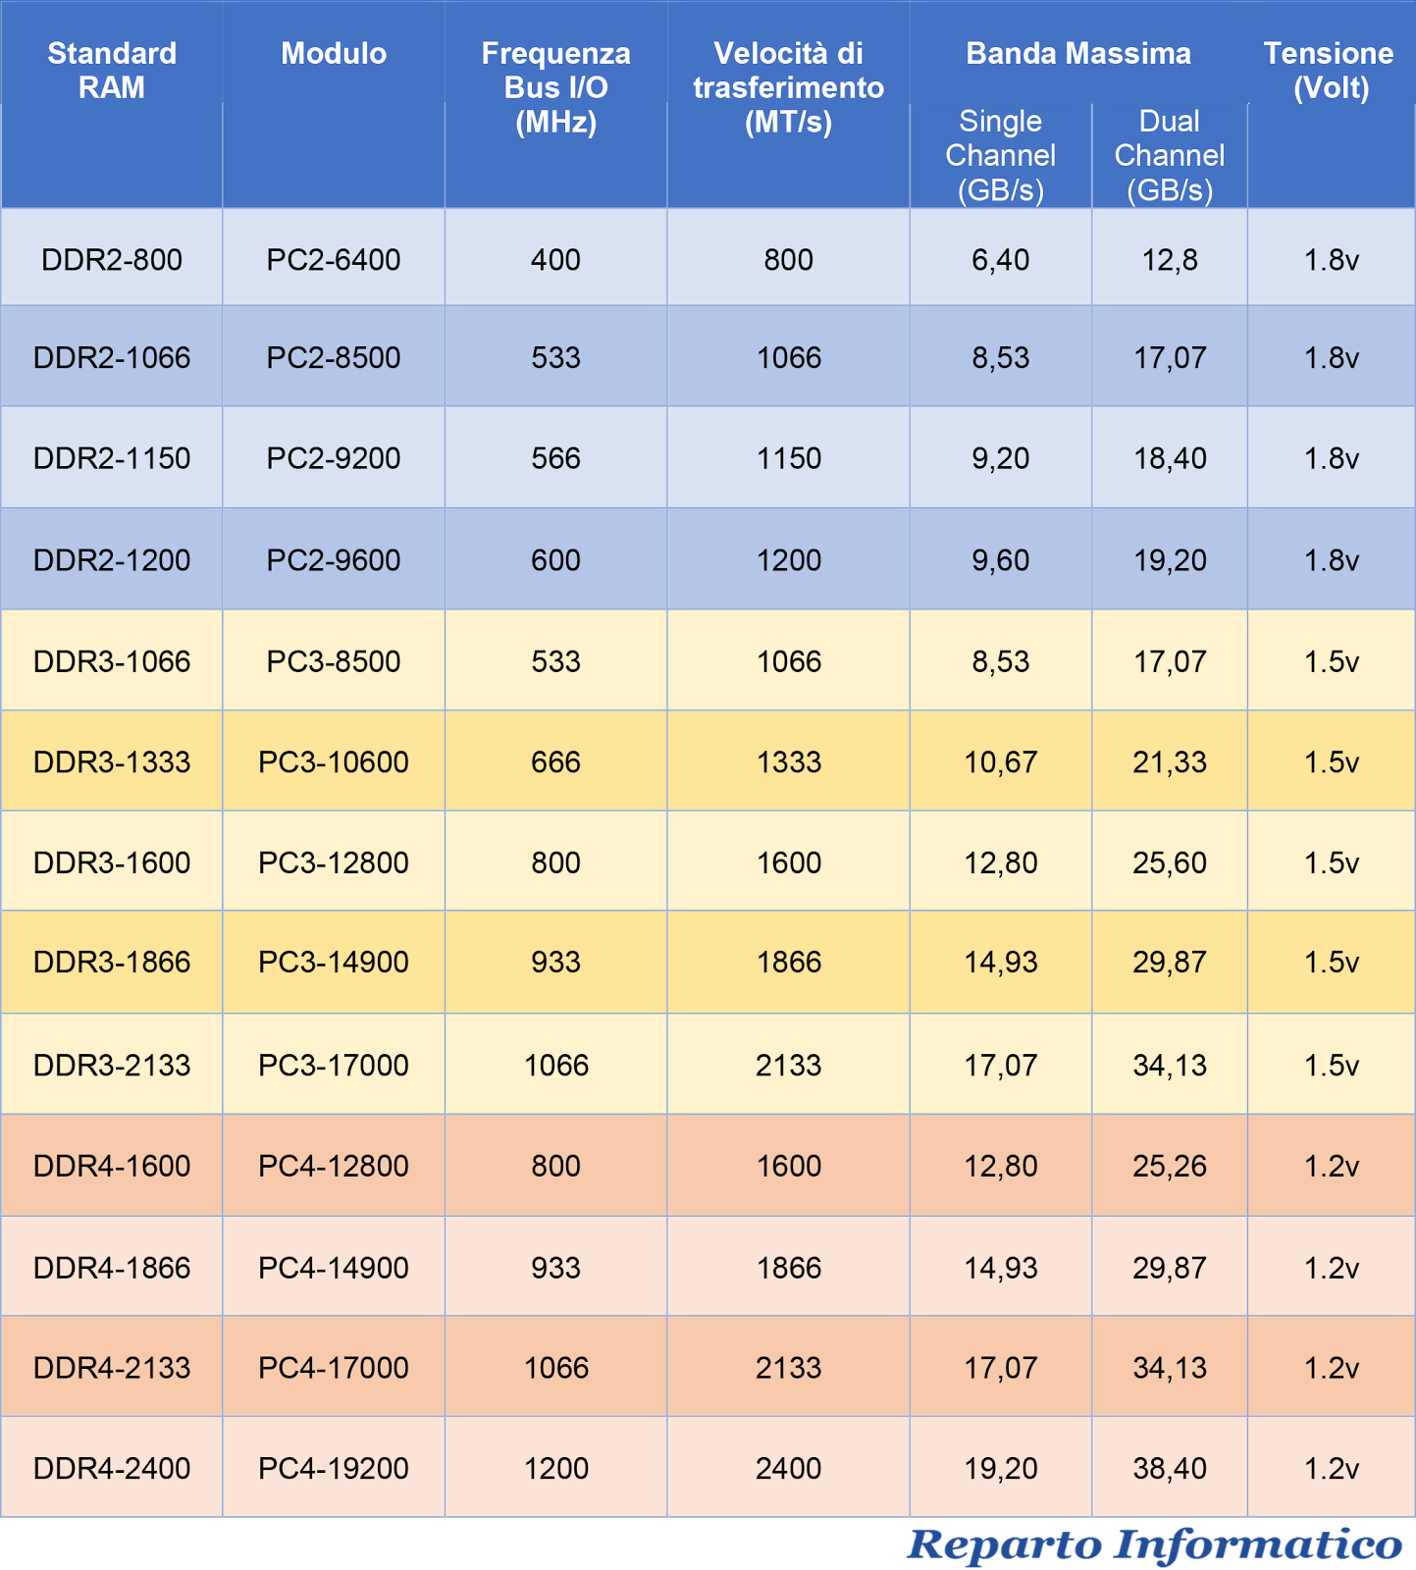Screen dimensions: 1416x1570
Task: Select the 566 frequency value
Action: click(x=555, y=458)
